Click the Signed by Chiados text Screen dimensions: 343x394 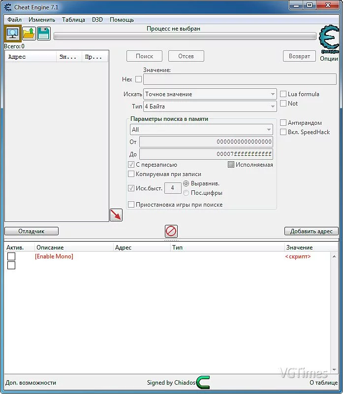(x=171, y=383)
